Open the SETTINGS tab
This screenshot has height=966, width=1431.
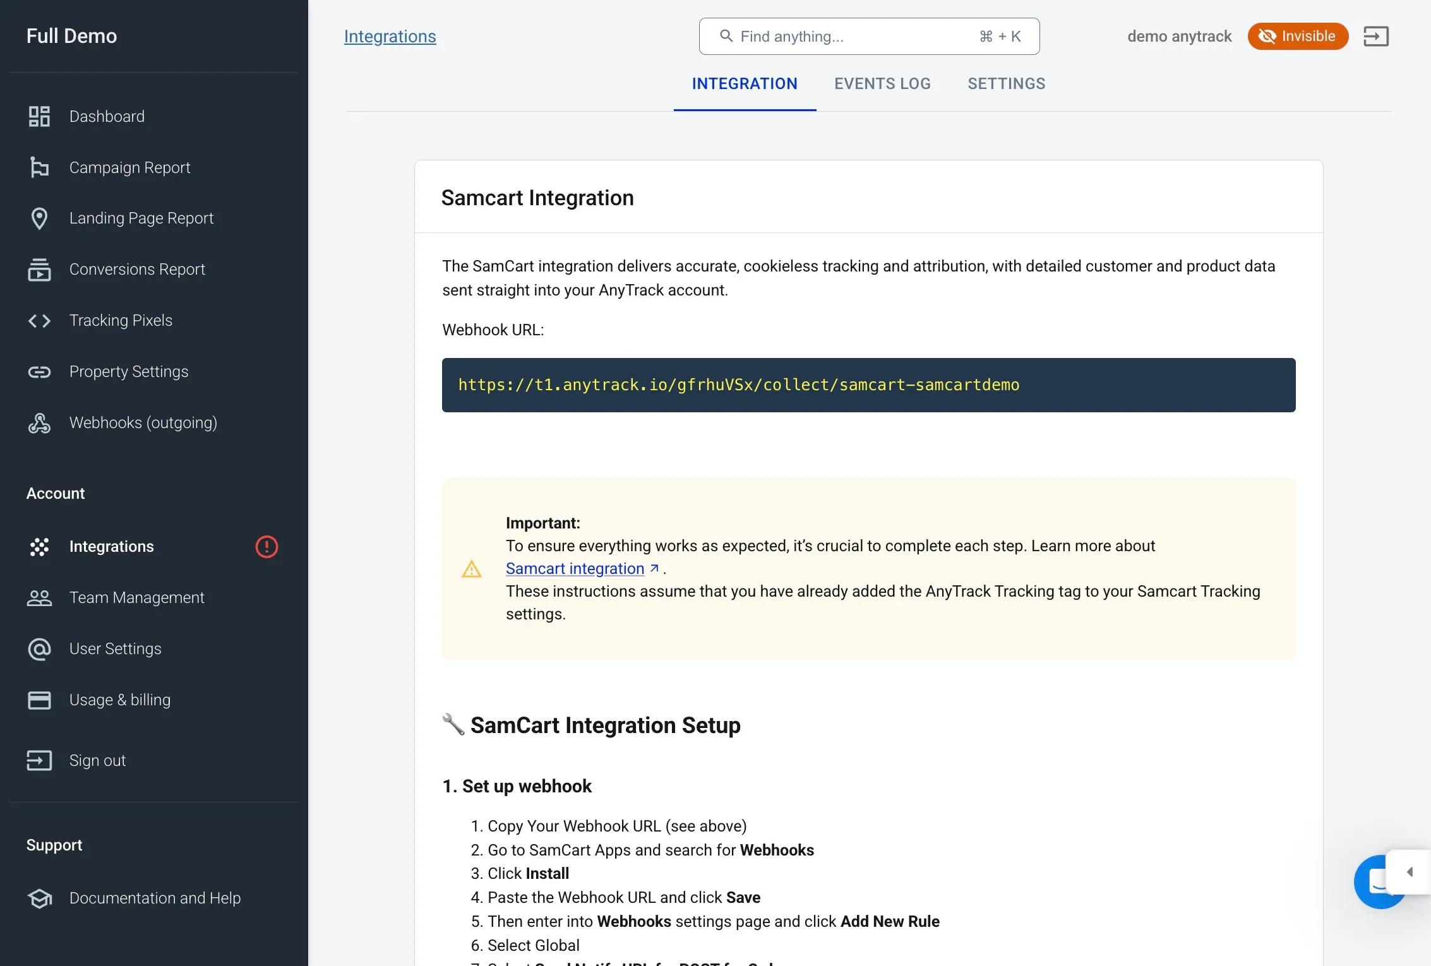click(1007, 83)
